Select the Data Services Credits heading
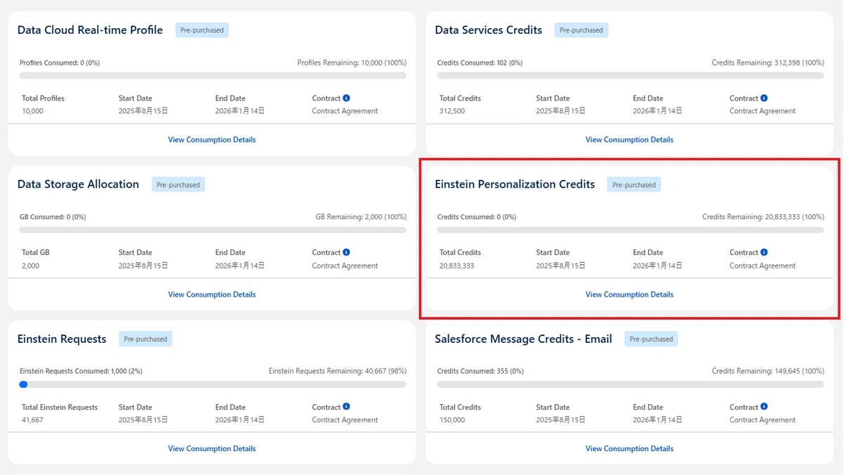844x475 pixels. (x=489, y=30)
